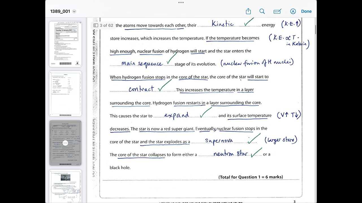Click the words 'black hole.'
The width and height of the screenshot is (362, 203).
click(x=120, y=167)
